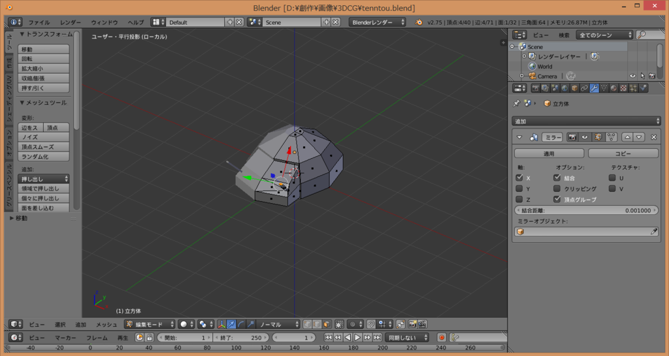Open the Modifiers properties tab wrench icon

click(x=595, y=88)
